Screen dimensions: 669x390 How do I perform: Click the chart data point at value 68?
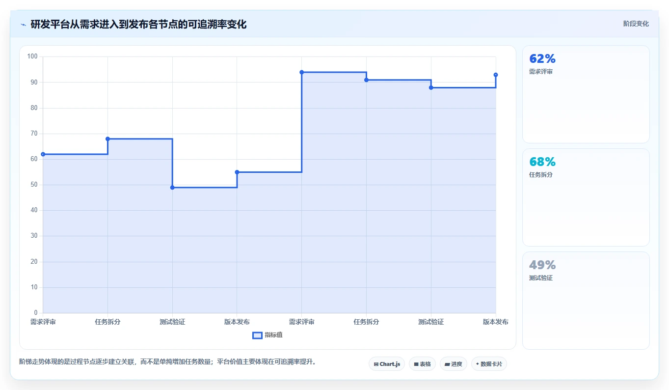[107, 139]
